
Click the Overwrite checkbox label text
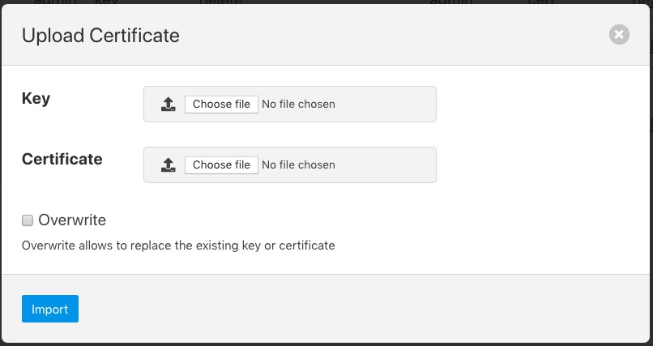pyautogui.click(x=72, y=220)
